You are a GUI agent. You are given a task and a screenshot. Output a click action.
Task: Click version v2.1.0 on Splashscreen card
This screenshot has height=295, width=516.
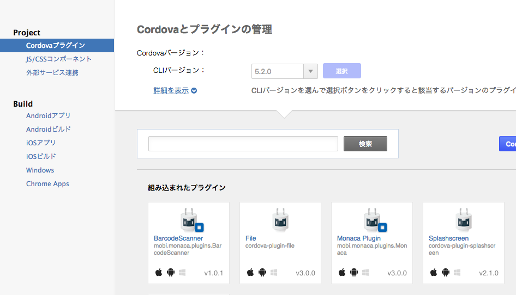pos(489,273)
